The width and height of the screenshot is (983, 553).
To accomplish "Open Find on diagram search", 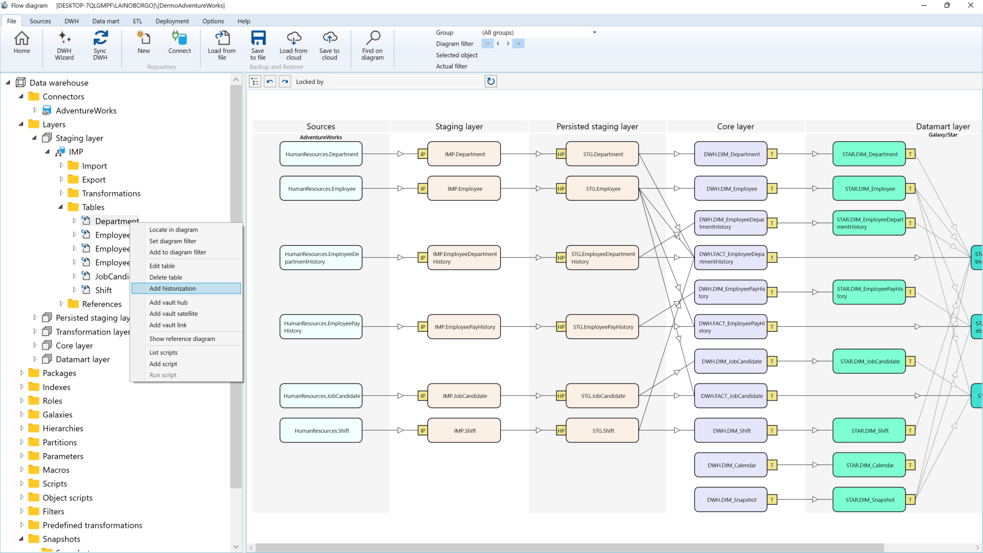I will 372,46.
